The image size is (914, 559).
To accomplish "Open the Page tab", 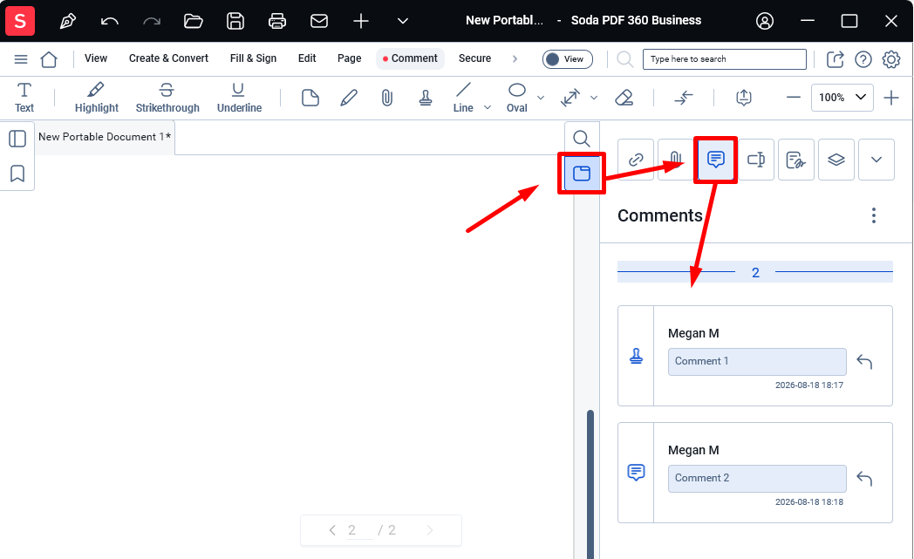I will 349,58.
